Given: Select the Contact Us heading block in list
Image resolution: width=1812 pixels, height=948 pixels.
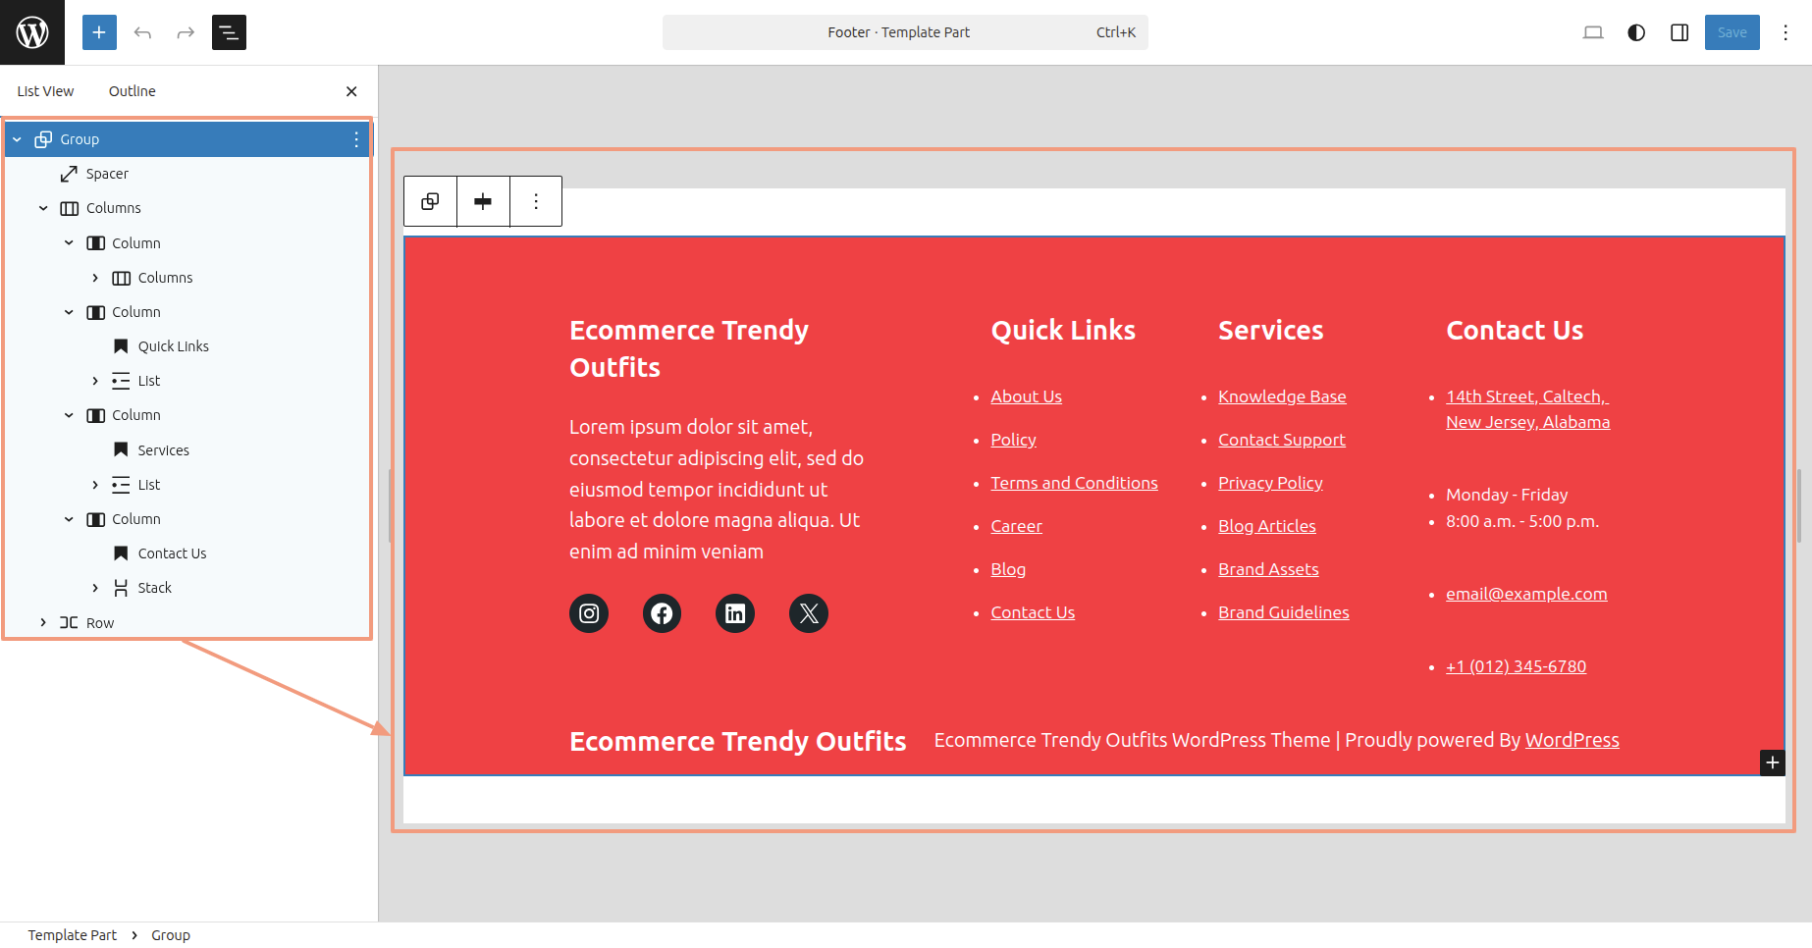Looking at the screenshot, I should pyautogui.click(x=172, y=553).
